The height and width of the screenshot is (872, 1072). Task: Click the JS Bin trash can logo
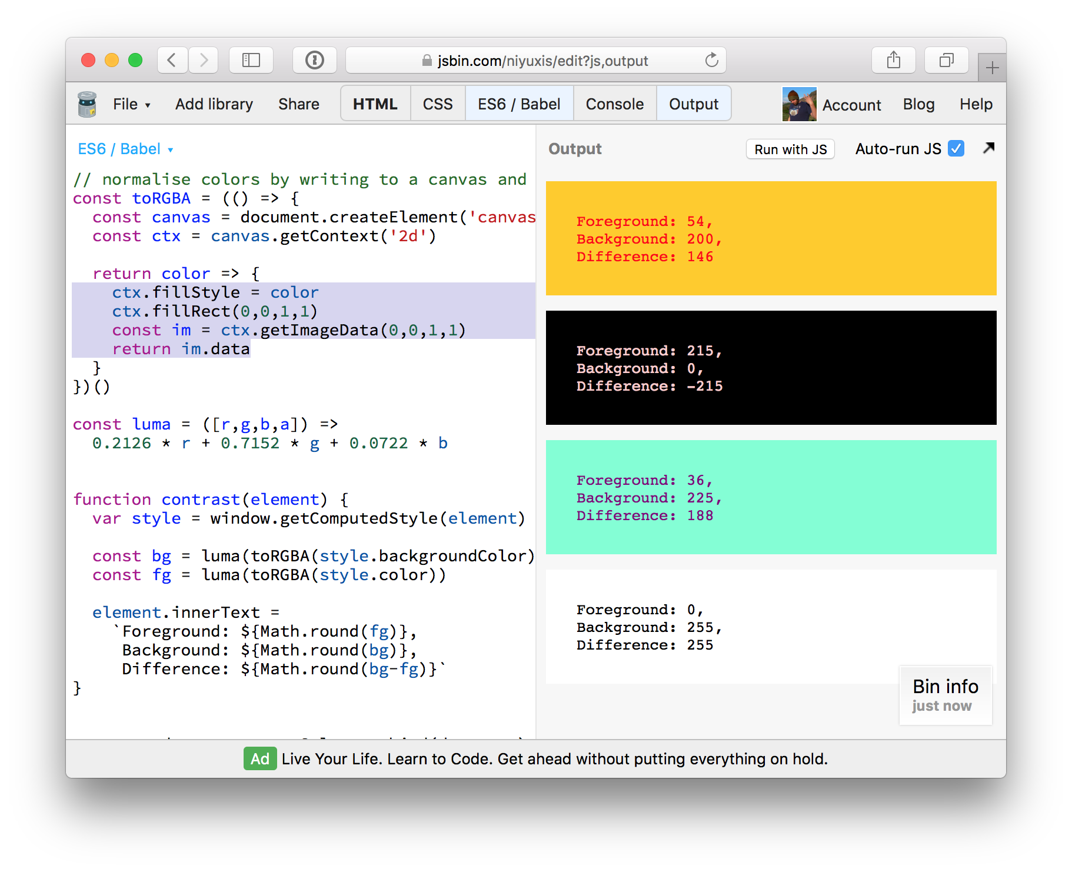(x=87, y=104)
